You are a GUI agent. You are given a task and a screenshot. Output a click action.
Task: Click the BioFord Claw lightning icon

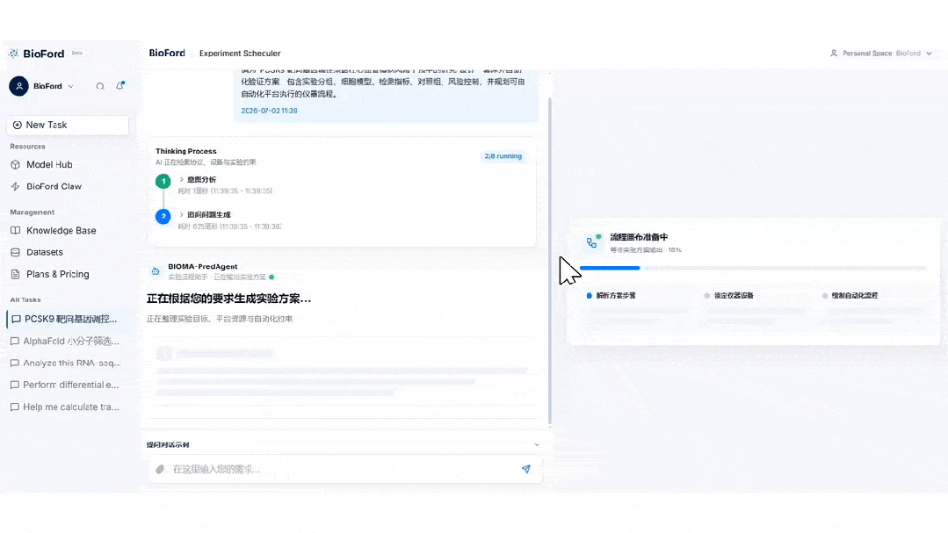click(15, 186)
